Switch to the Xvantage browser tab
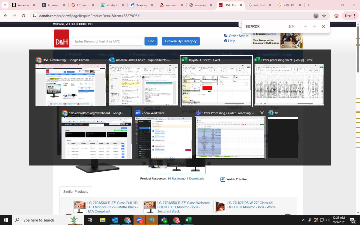Screen dimensions: 360x225 (141, 5)
